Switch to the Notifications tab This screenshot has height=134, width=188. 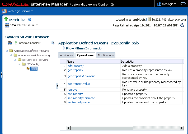(x=106, y=55)
